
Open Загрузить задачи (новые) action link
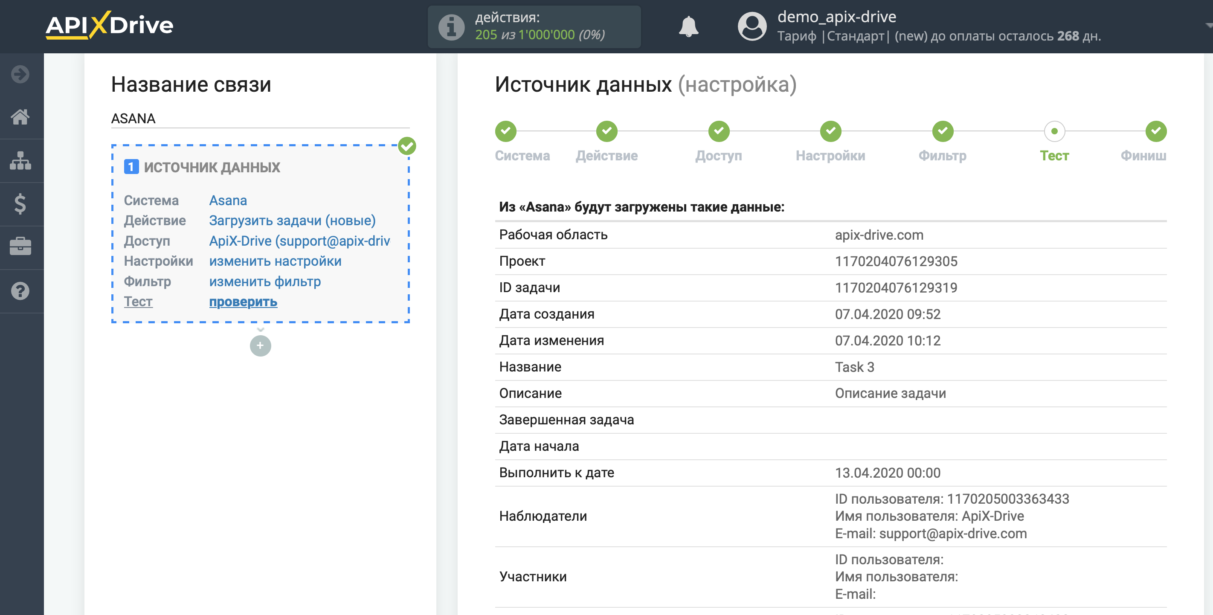[293, 220]
